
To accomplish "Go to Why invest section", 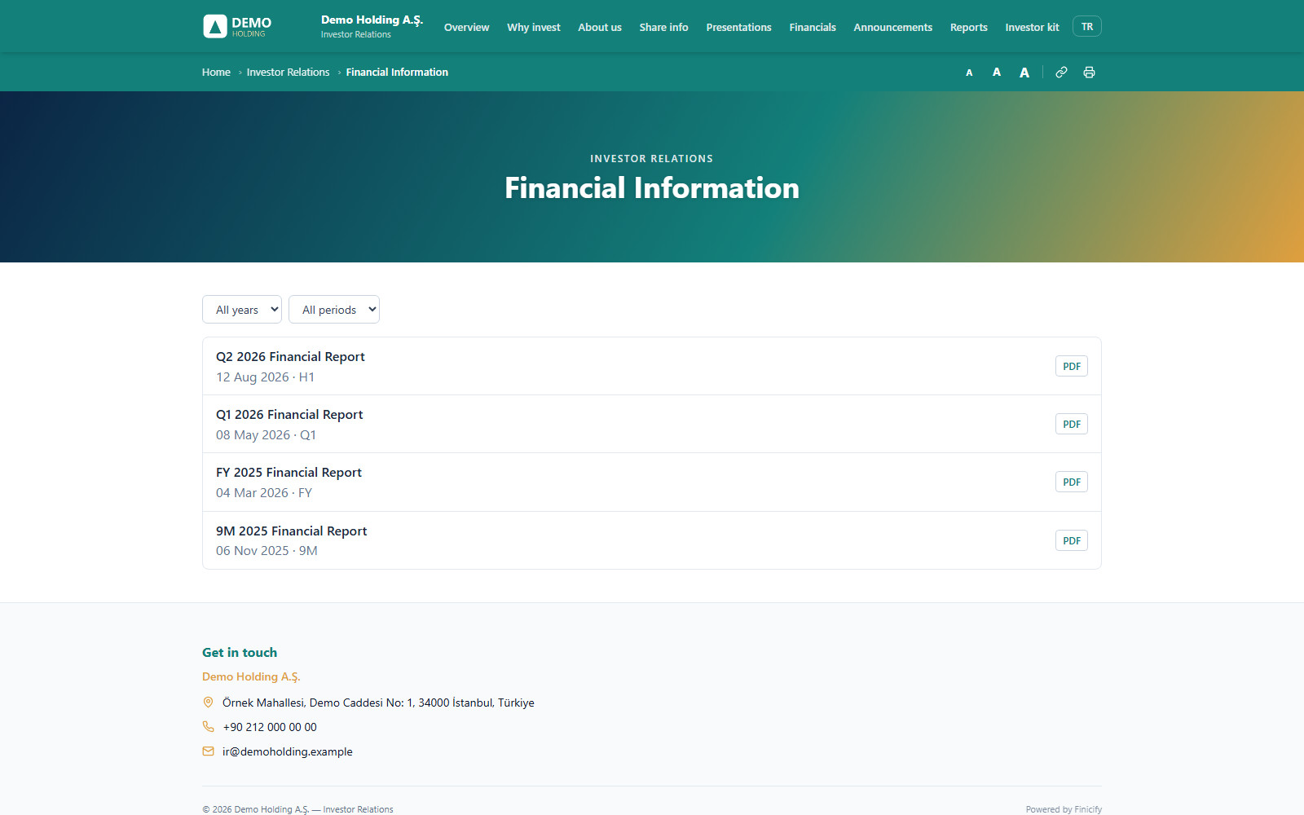I will click(534, 27).
